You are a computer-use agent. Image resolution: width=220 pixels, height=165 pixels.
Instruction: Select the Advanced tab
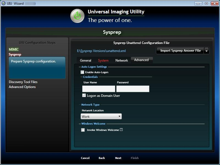[x=141, y=60]
